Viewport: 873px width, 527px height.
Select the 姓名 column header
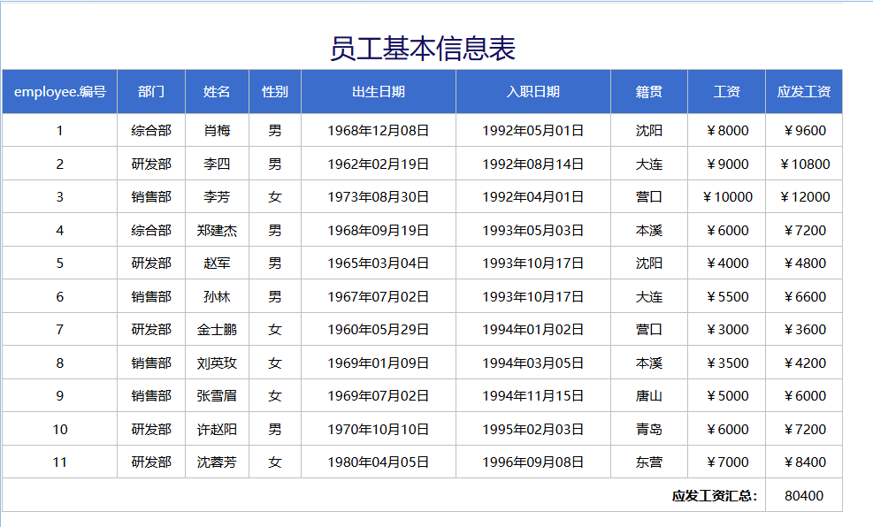[x=217, y=92]
